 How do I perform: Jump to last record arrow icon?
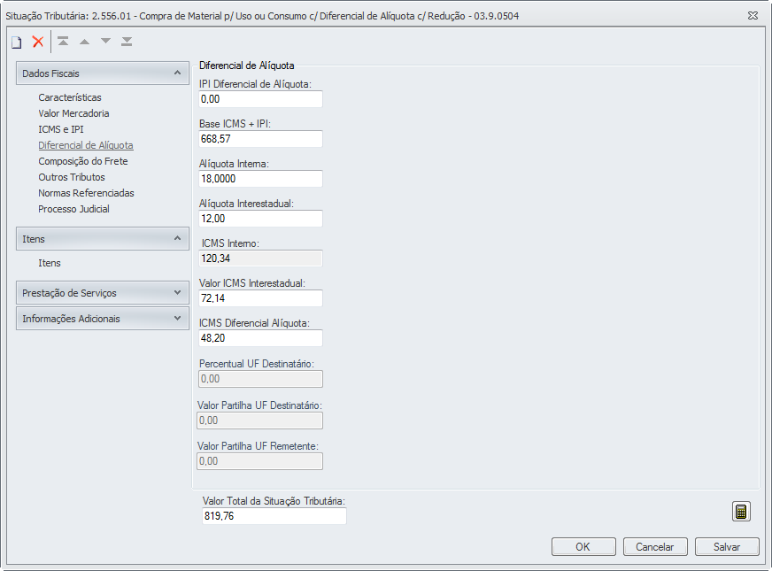(127, 42)
